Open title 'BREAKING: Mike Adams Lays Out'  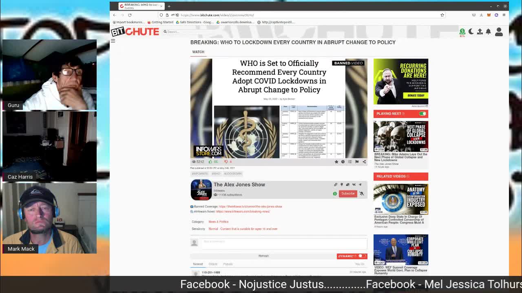coord(401,157)
